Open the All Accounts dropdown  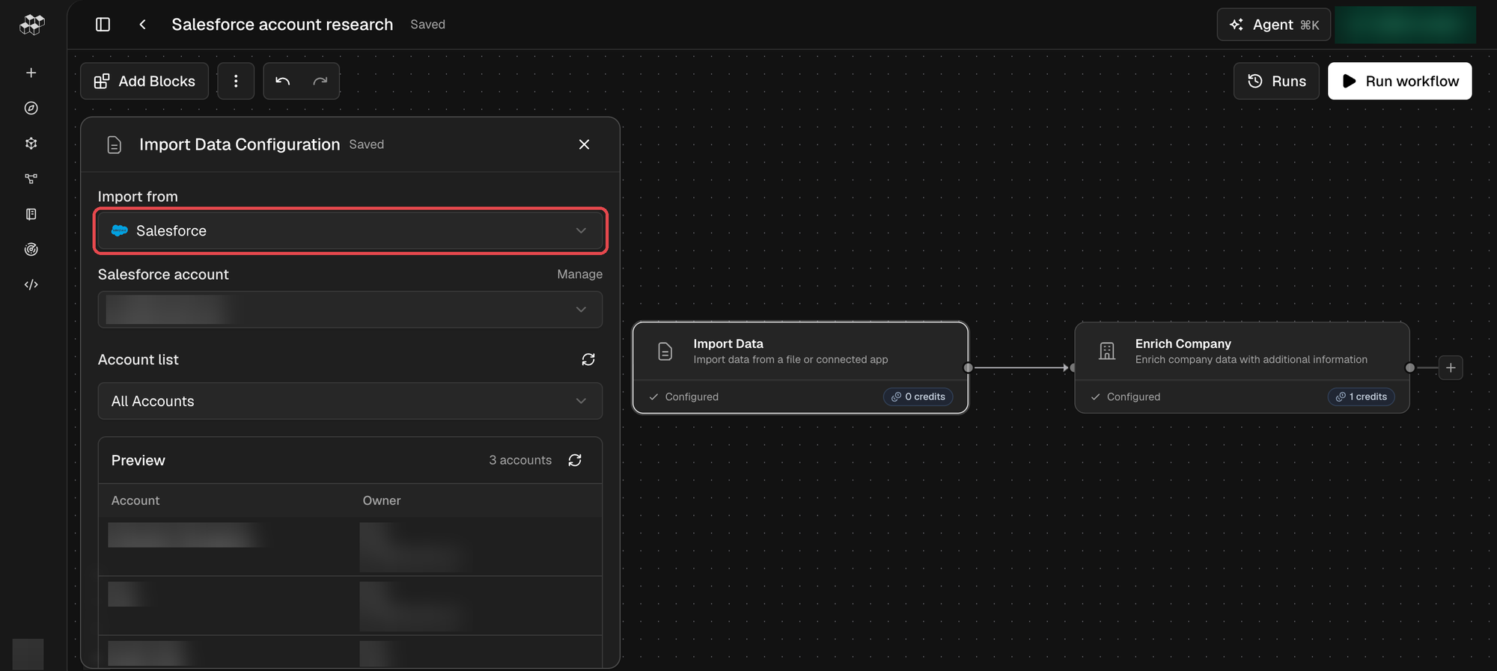(x=350, y=401)
